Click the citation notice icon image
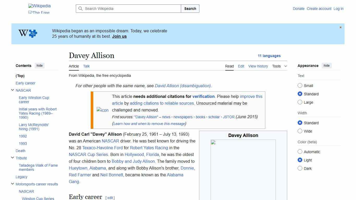 point(102,110)
